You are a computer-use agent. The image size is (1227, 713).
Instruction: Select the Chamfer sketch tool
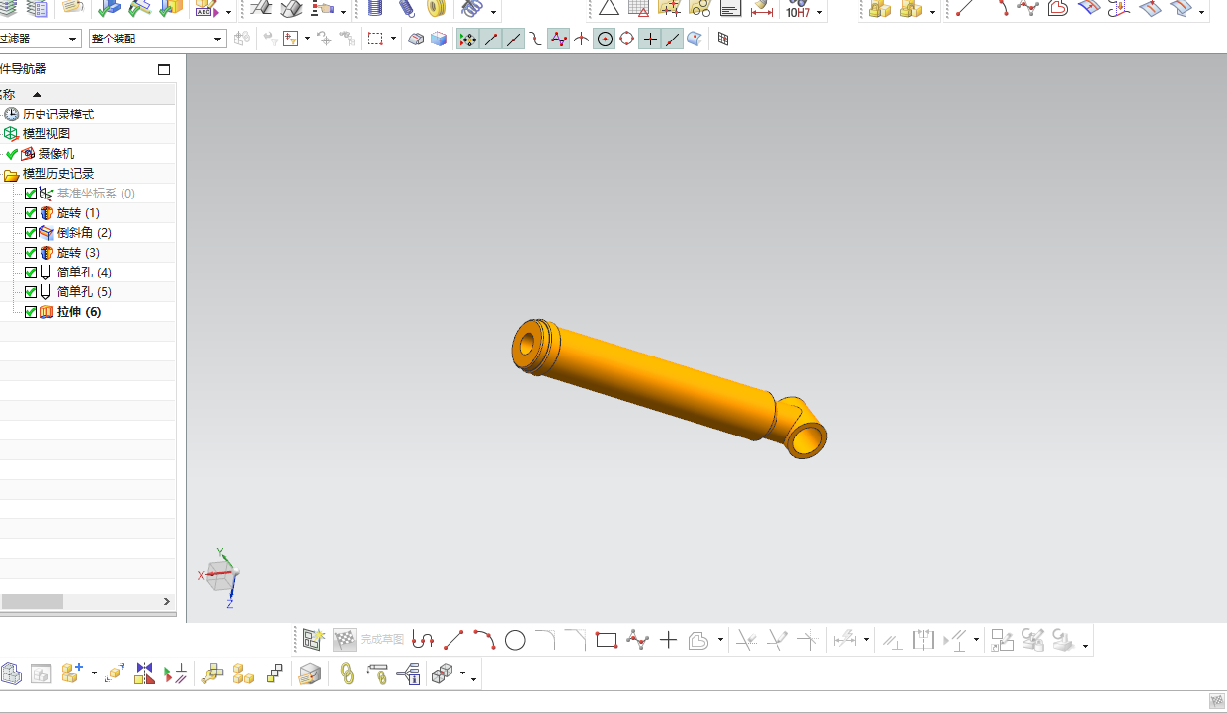point(576,640)
